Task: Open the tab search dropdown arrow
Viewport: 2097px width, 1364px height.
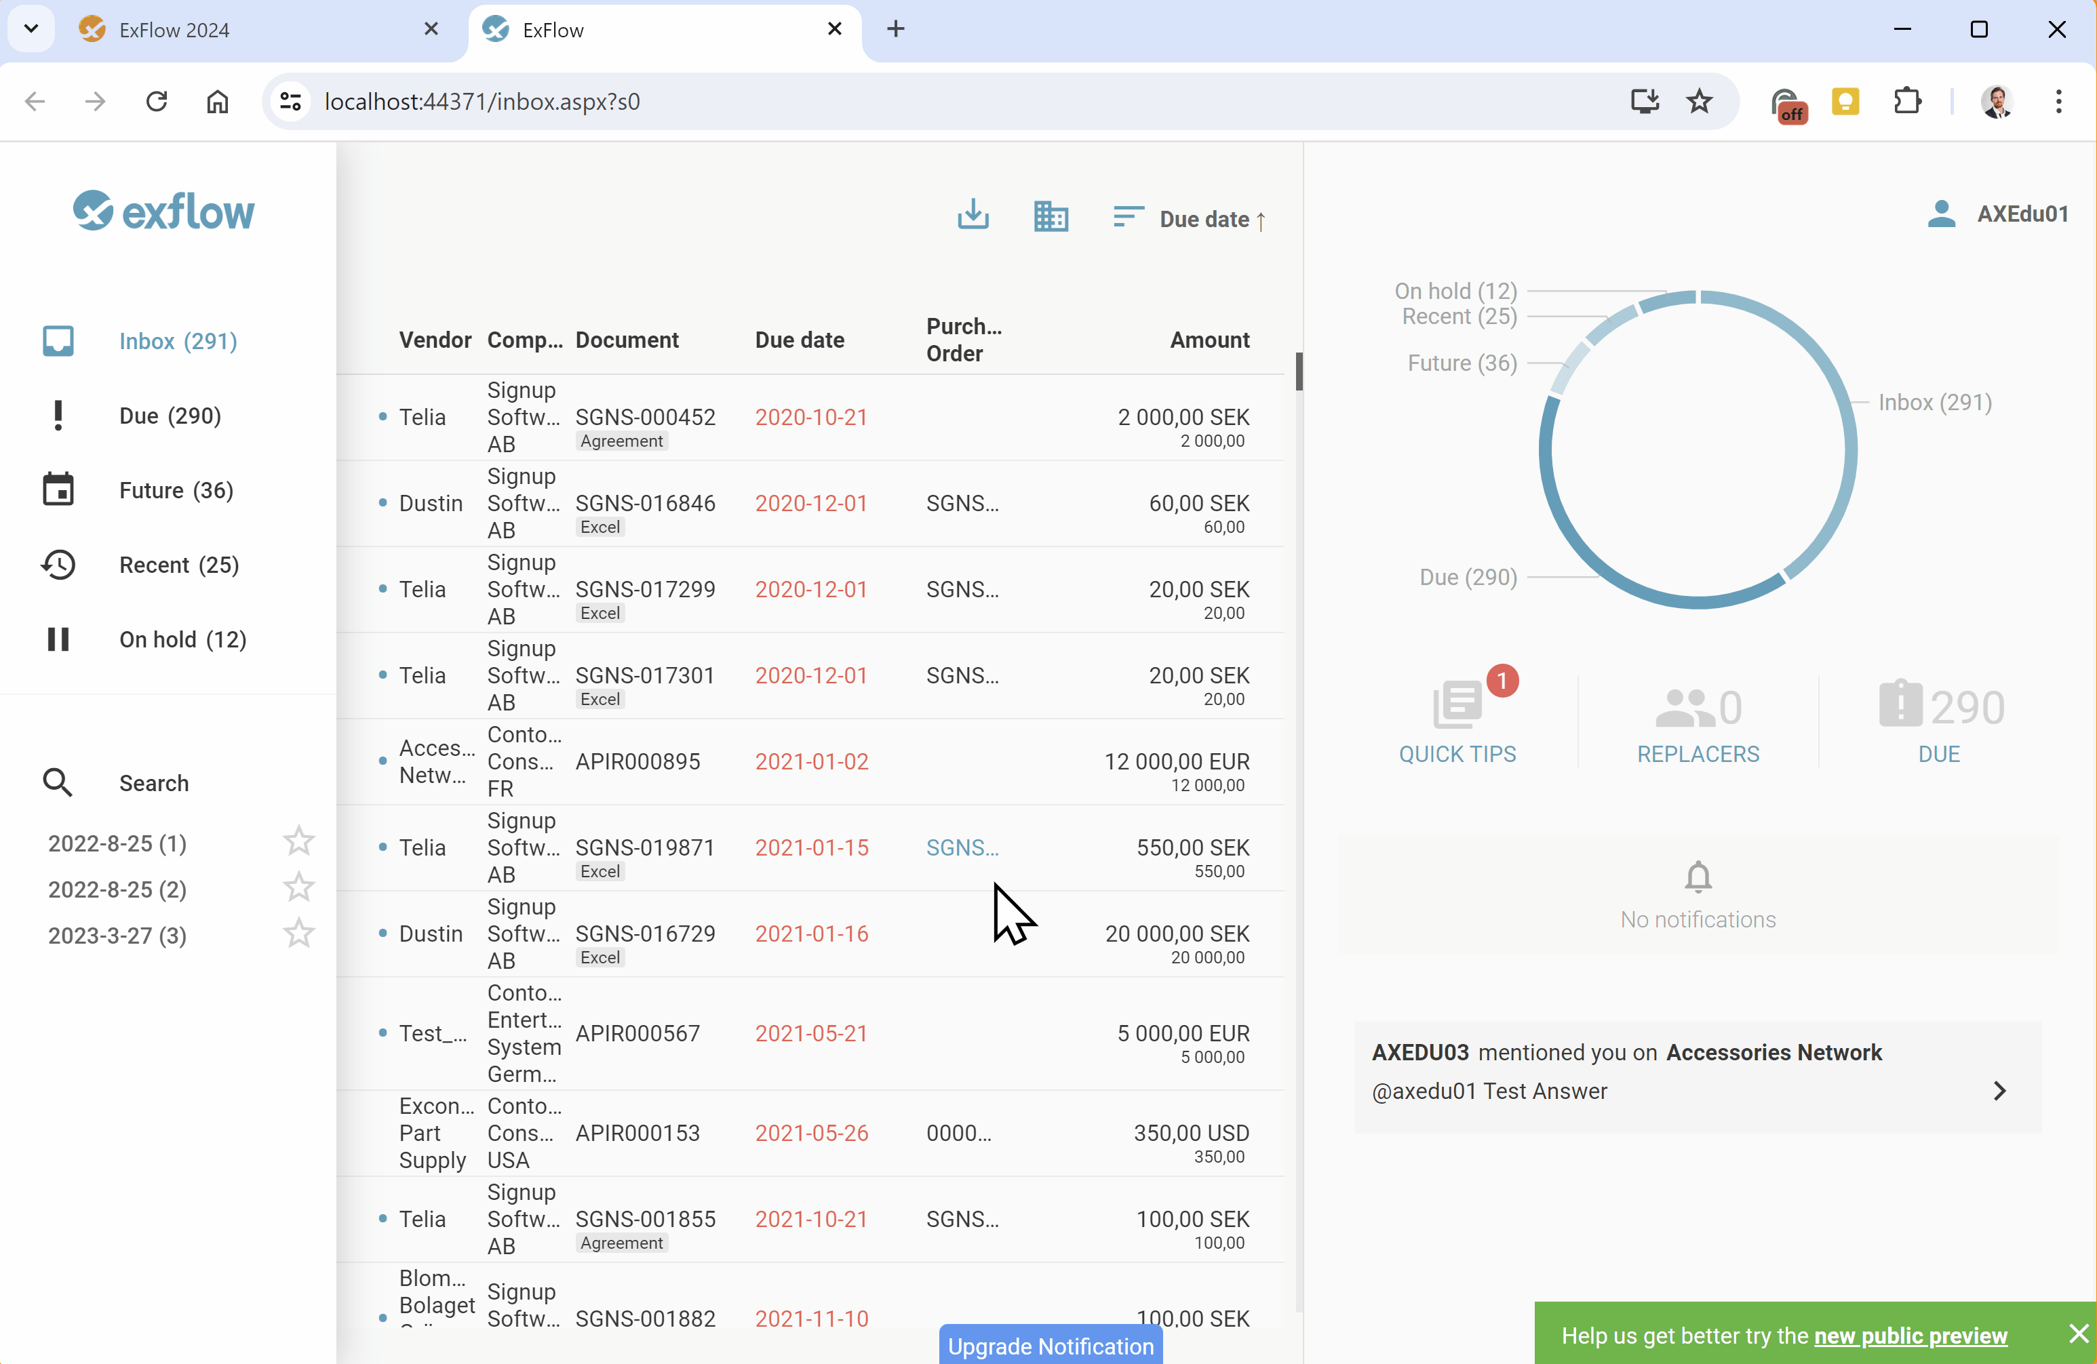Action: pos(31,28)
